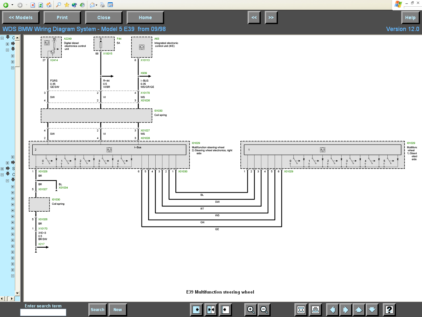
Task: Pan diagram left with the left arrow
Action: point(332,310)
